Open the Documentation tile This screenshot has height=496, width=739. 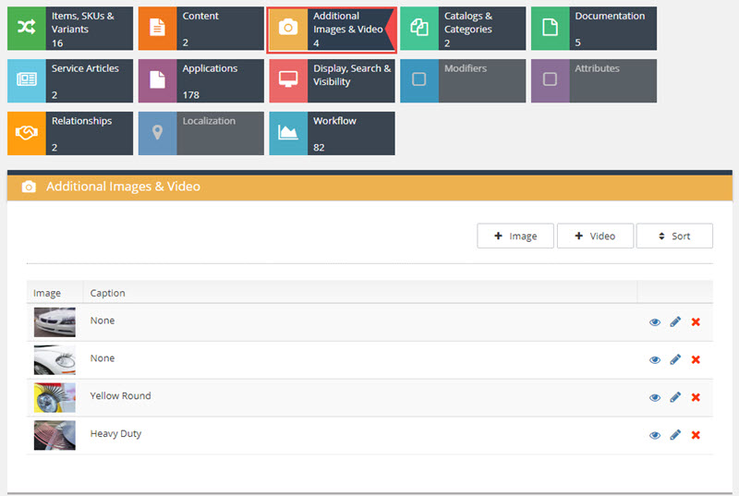coord(594,29)
